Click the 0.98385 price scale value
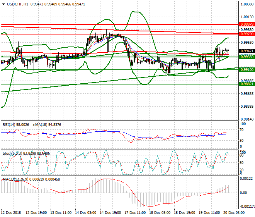 pyautogui.click(x=247, y=107)
